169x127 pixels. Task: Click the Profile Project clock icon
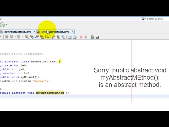pos(2,25)
